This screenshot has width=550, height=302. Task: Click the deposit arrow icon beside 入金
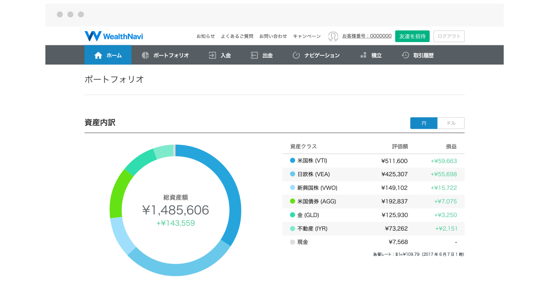212,55
